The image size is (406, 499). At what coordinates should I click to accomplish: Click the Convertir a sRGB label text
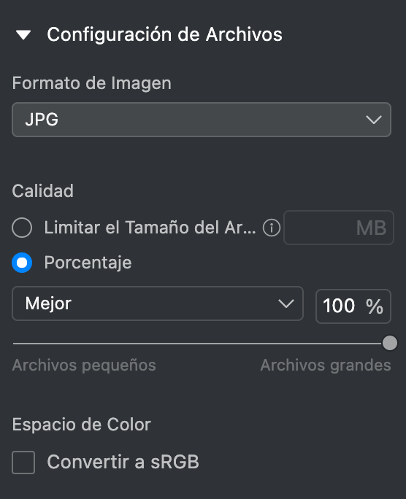click(x=123, y=462)
